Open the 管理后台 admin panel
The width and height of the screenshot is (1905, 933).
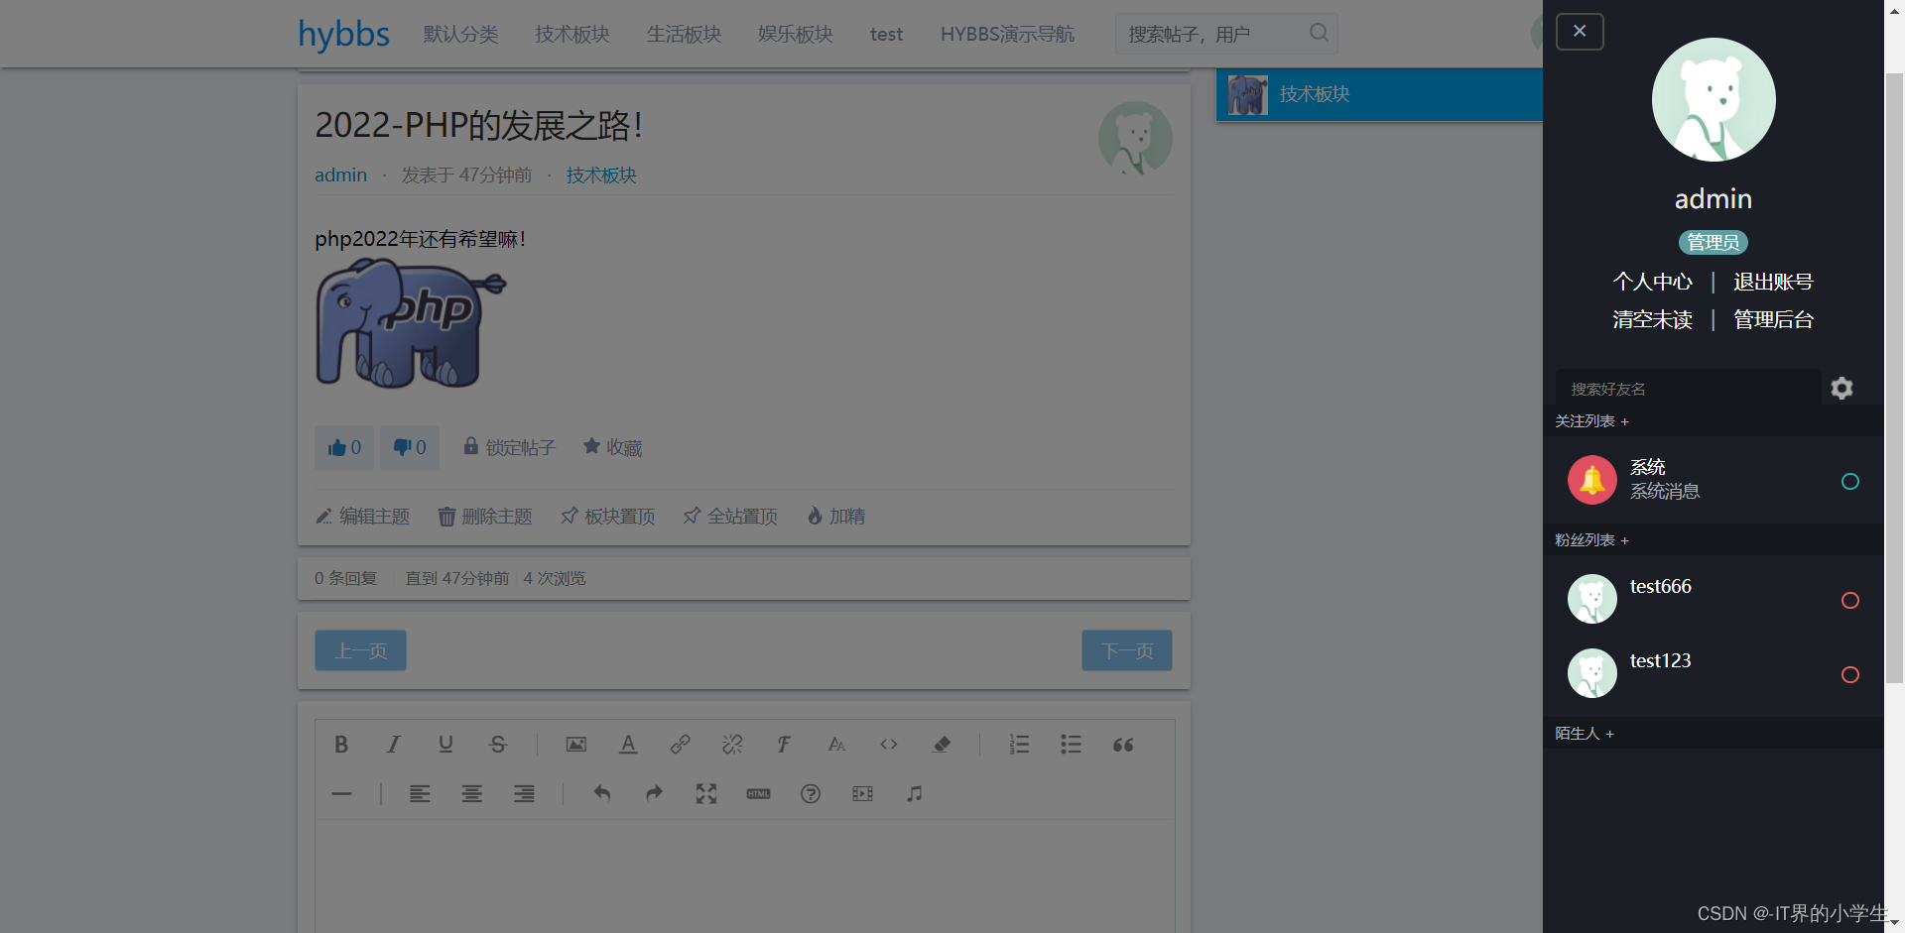(1773, 320)
